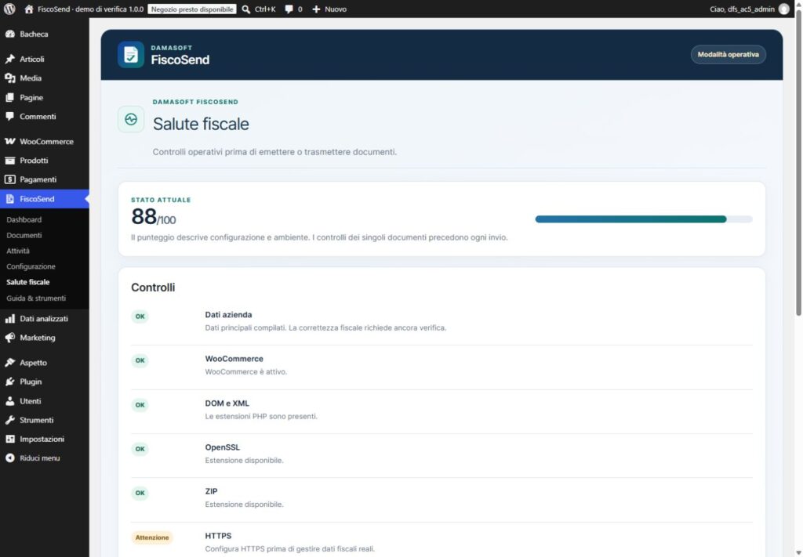Click the Pagamenti dollar icon
This screenshot has height=557, width=803.
(x=9, y=179)
